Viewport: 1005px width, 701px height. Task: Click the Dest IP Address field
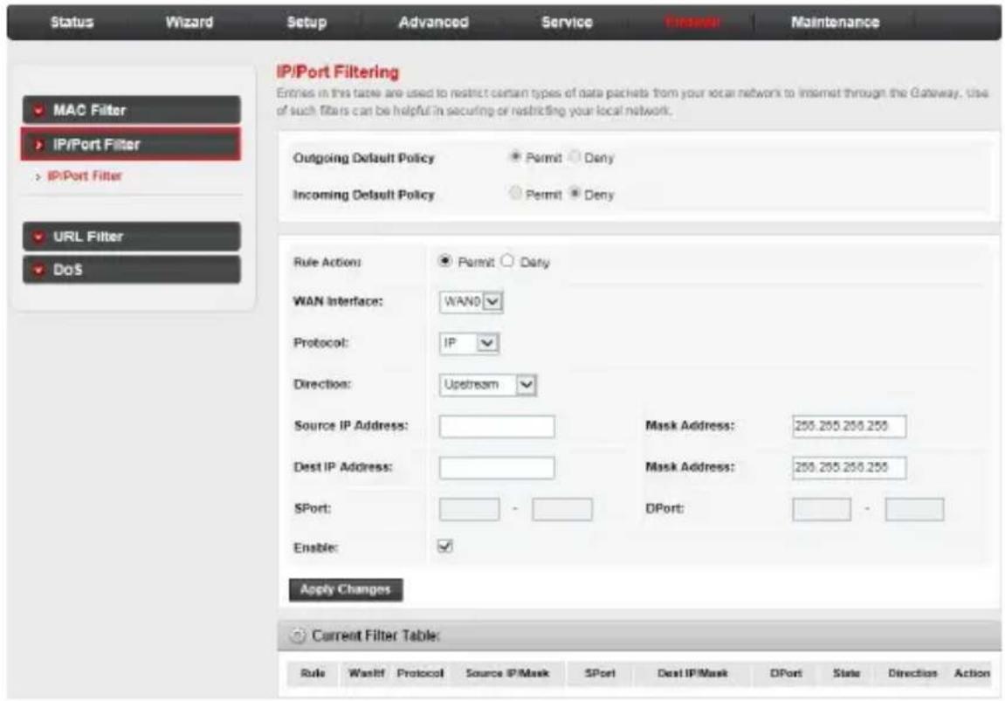click(x=497, y=468)
